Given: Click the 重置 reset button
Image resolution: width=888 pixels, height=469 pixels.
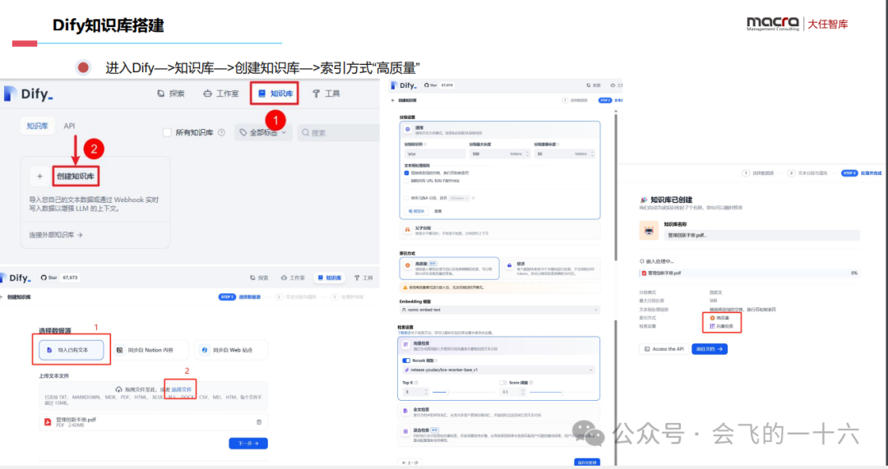Looking at the screenshot, I should (437, 211).
